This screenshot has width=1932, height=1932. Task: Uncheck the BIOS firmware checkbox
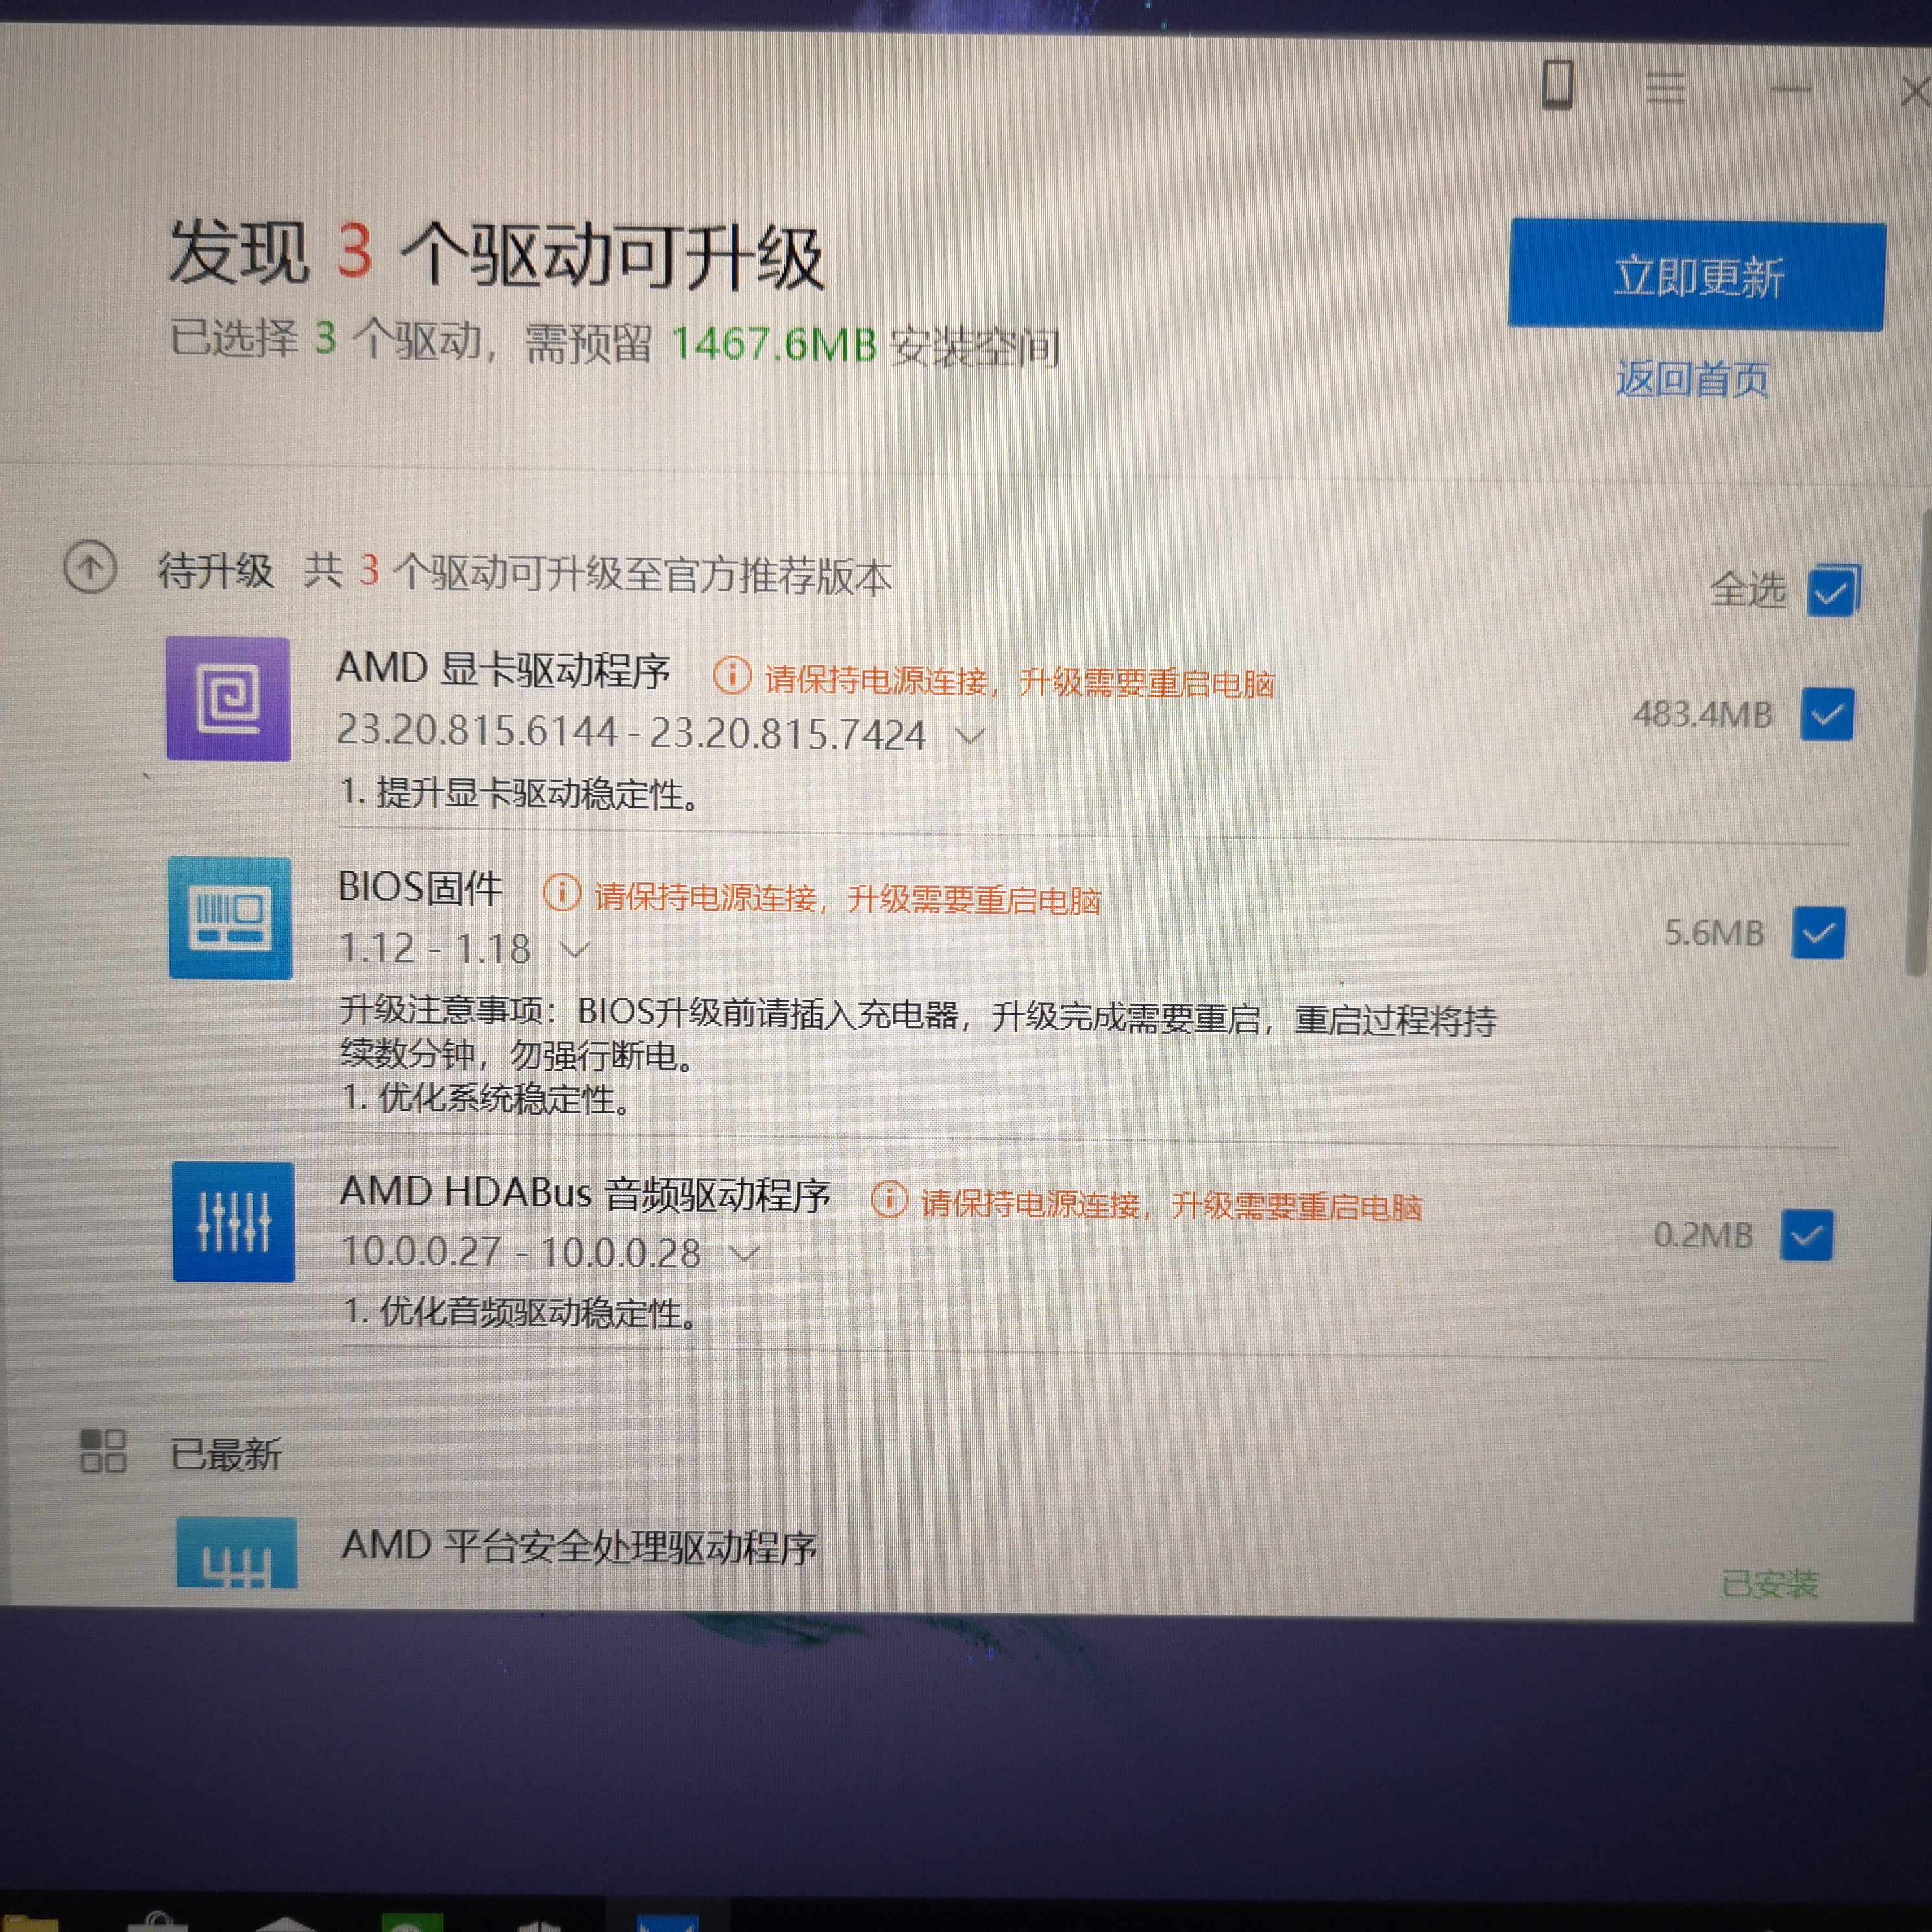point(1818,933)
